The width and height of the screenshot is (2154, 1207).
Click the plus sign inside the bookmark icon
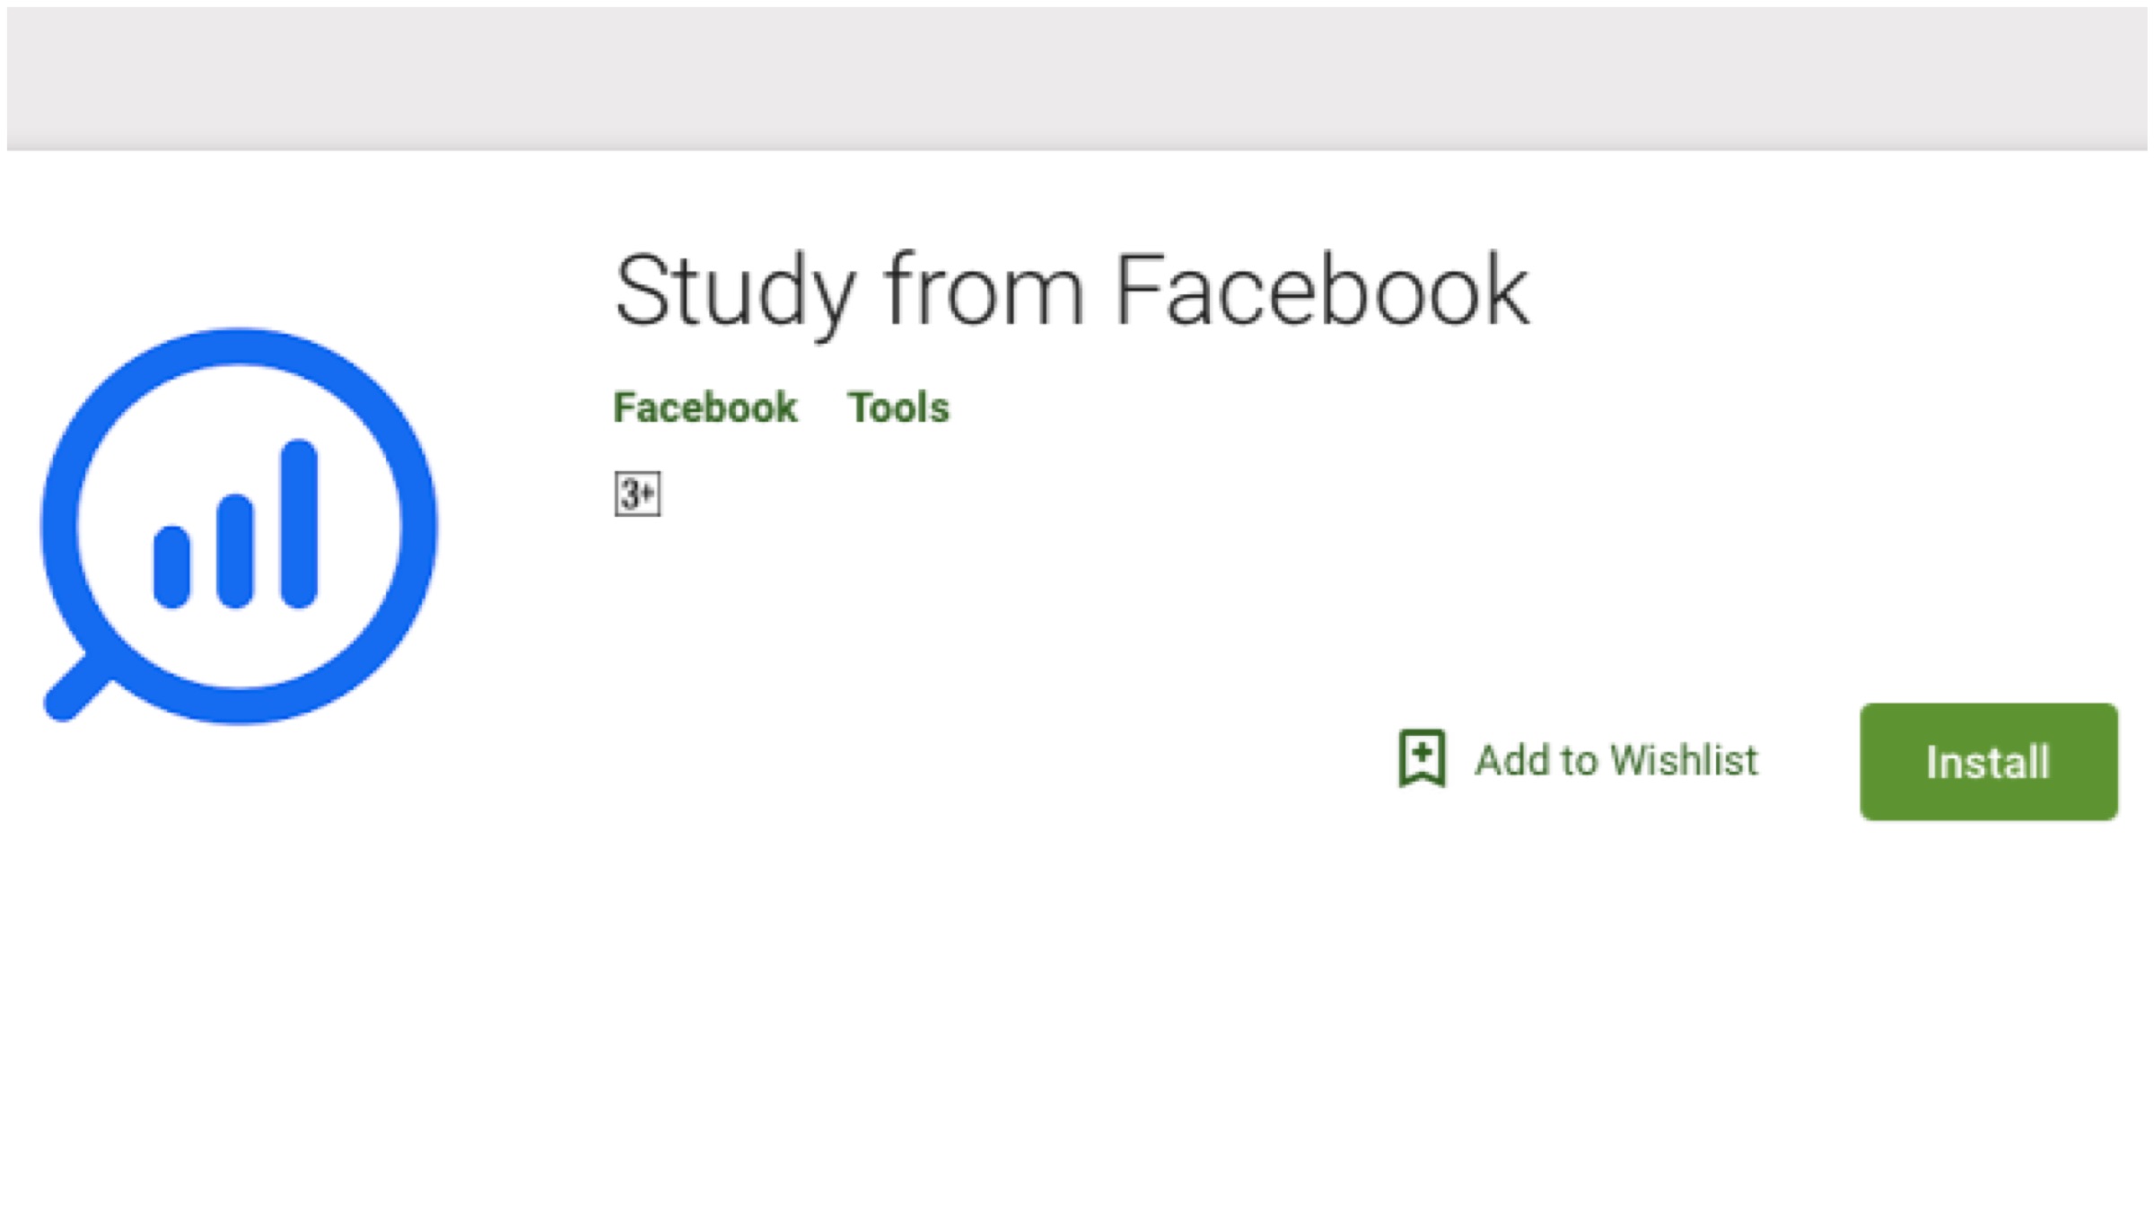point(1422,751)
